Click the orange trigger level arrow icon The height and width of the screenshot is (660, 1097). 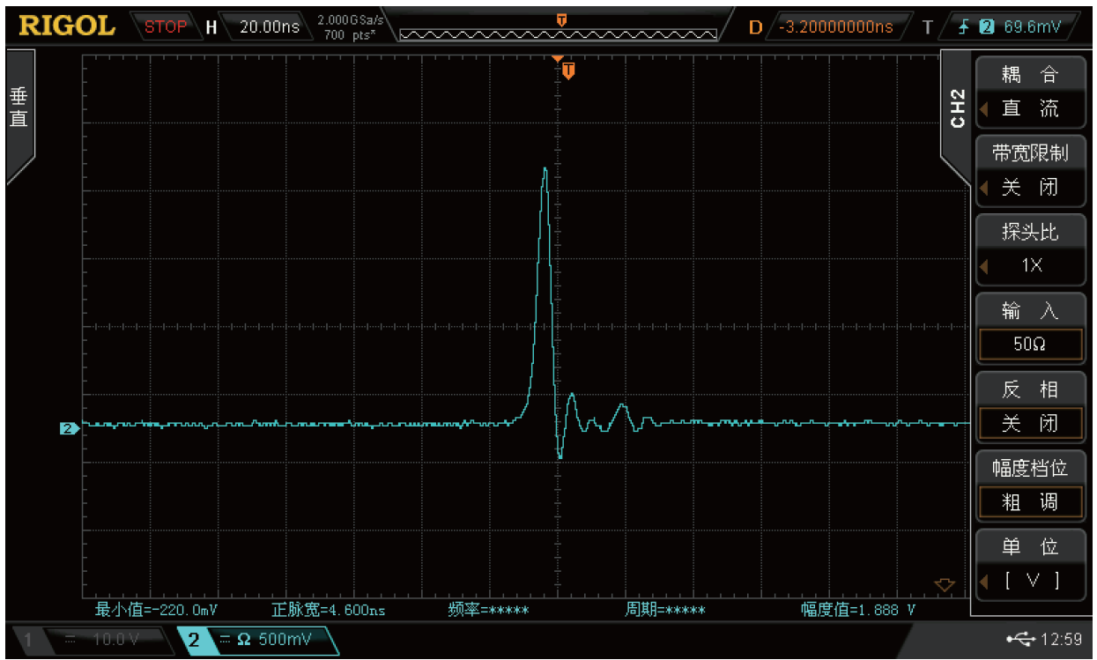pyautogui.click(x=944, y=584)
